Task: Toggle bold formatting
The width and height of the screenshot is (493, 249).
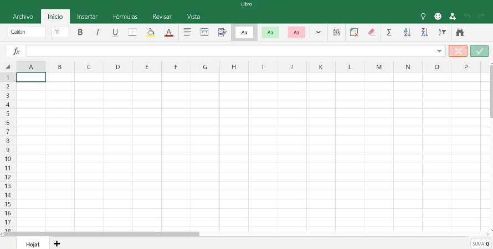Action: (x=80, y=32)
